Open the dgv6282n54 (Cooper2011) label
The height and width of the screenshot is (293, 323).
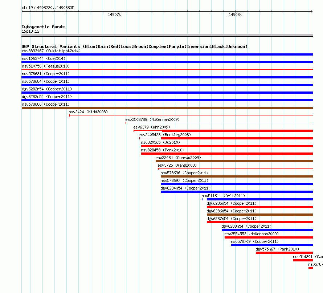point(47,89)
